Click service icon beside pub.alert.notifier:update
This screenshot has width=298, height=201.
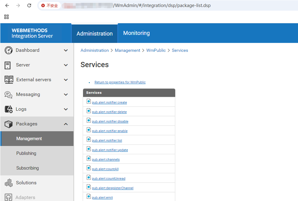pyautogui.click(x=89, y=149)
